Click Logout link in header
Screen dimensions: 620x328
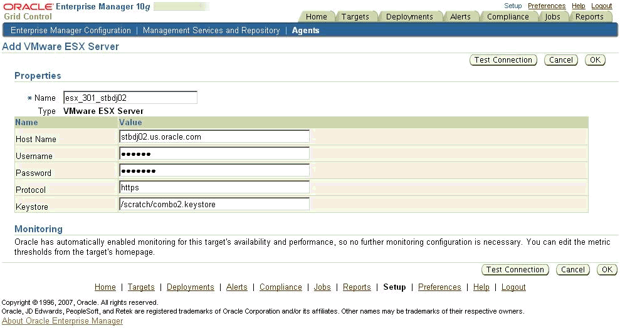pos(601,6)
